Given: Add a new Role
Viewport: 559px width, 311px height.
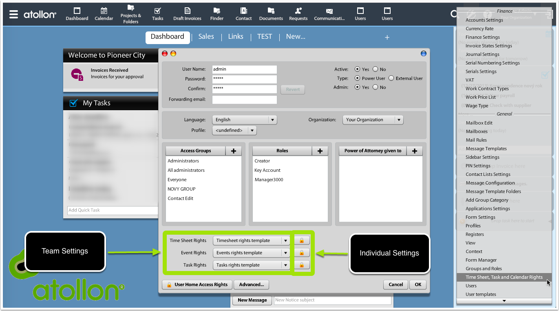Looking at the screenshot, I should pyautogui.click(x=320, y=151).
